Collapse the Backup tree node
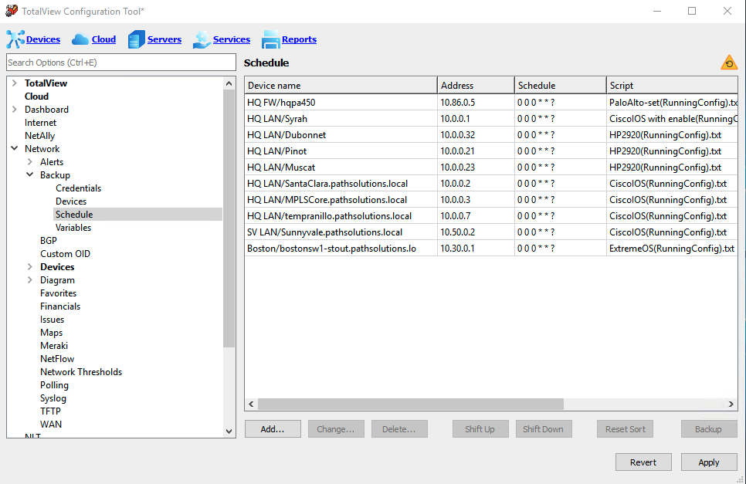The width and height of the screenshot is (746, 484). tap(30, 174)
